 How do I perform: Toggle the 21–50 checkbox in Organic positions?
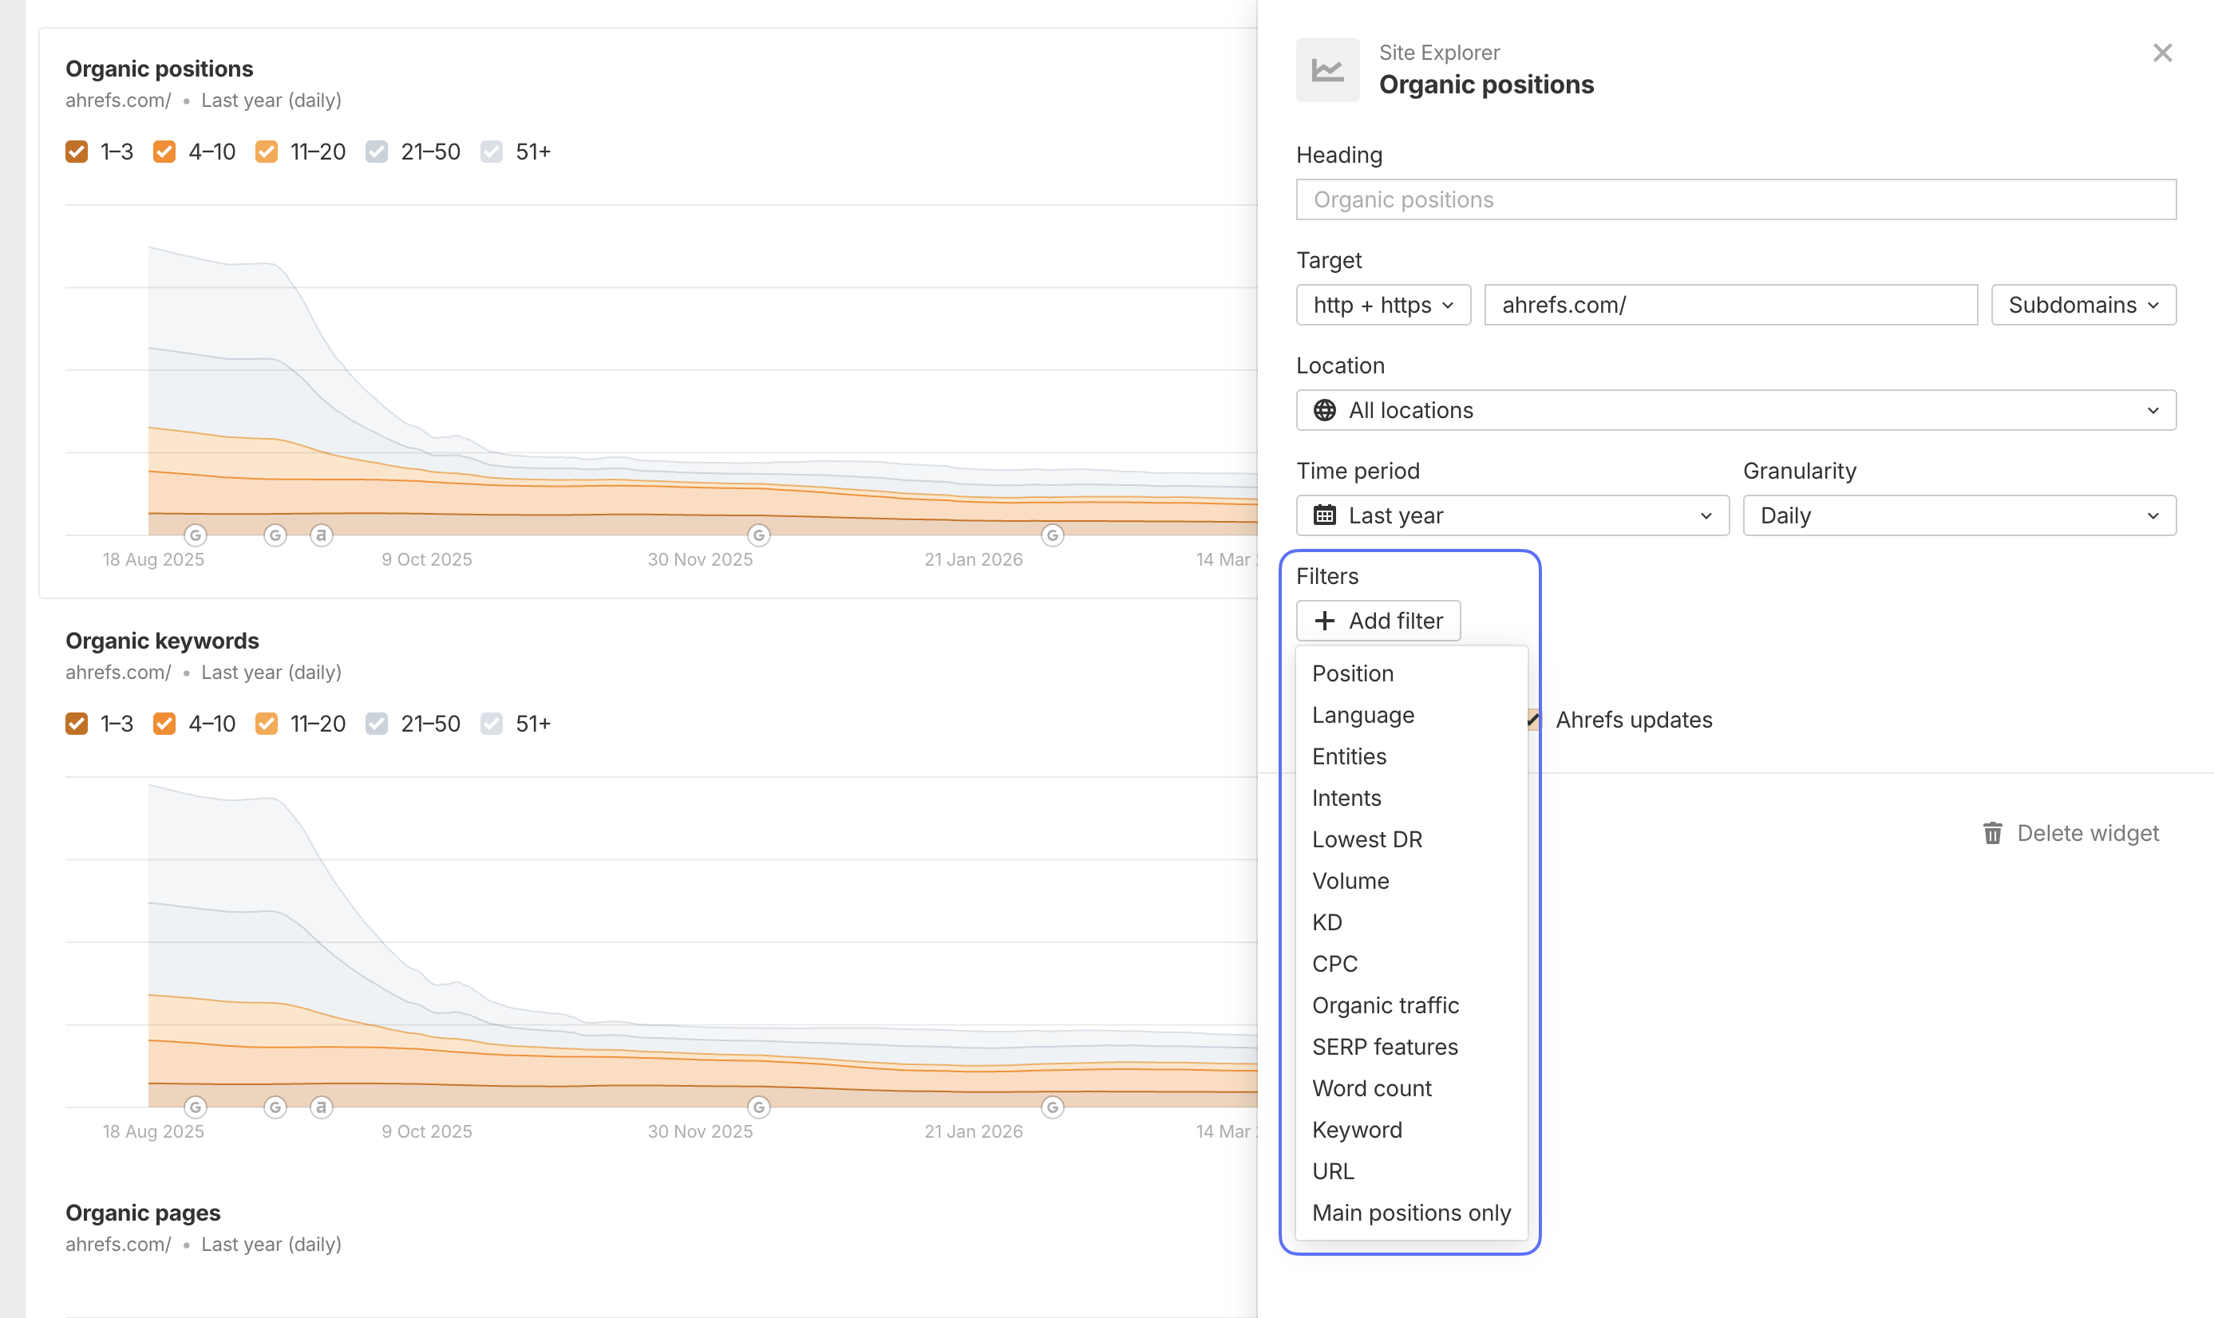377,152
